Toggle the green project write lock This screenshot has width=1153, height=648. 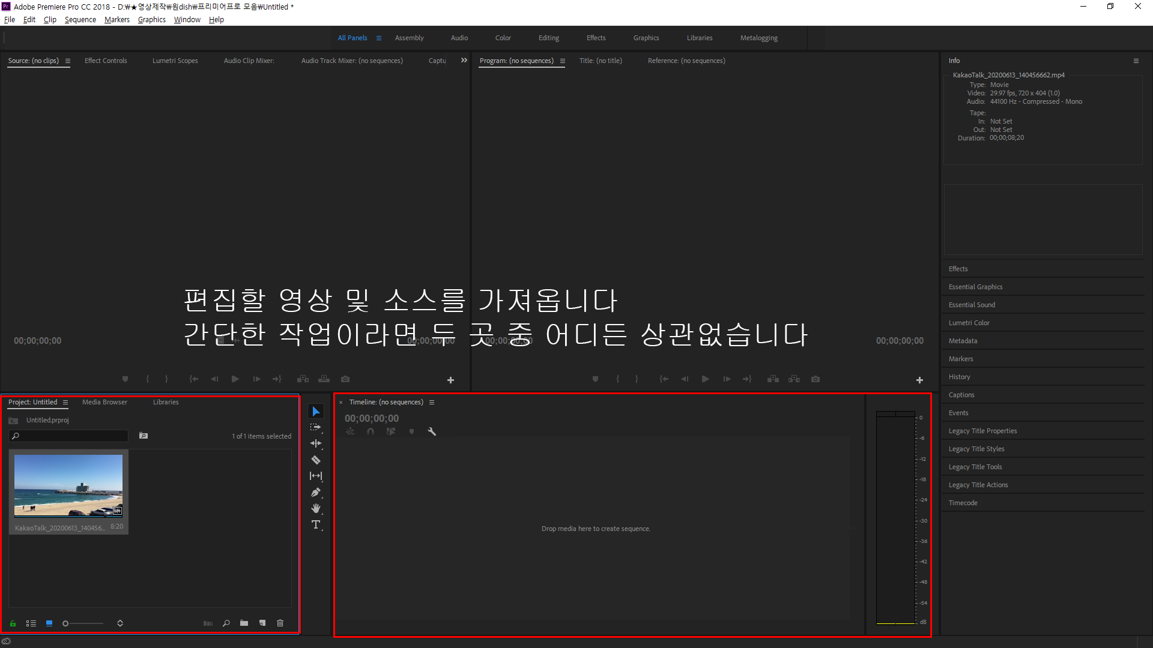pyautogui.click(x=13, y=623)
